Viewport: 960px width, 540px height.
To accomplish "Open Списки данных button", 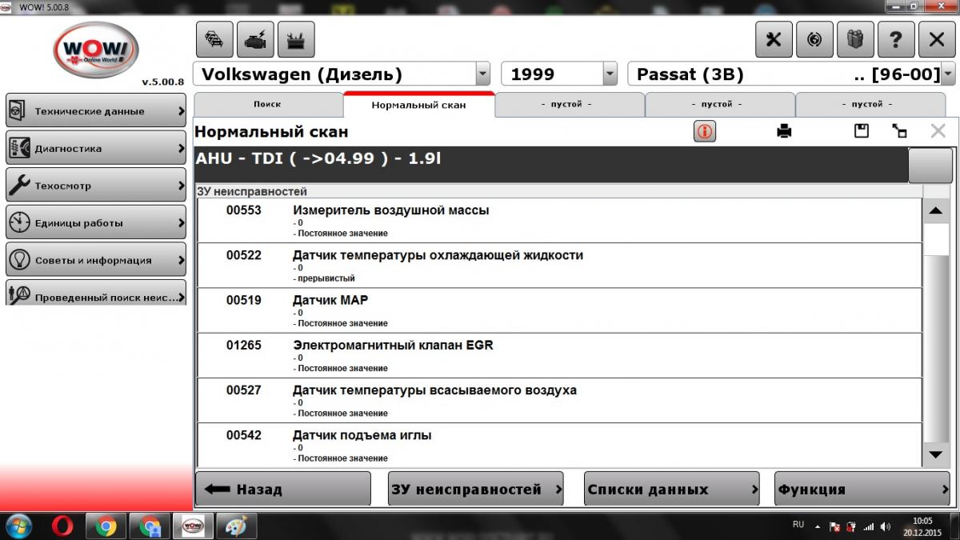I will [671, 489].
